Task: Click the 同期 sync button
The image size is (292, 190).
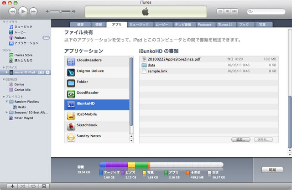Action: click(272, 170)
